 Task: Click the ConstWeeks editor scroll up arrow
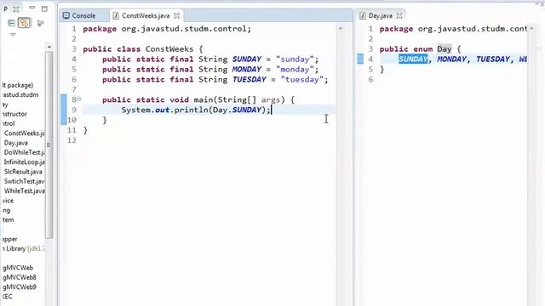[x=341, y=28]
